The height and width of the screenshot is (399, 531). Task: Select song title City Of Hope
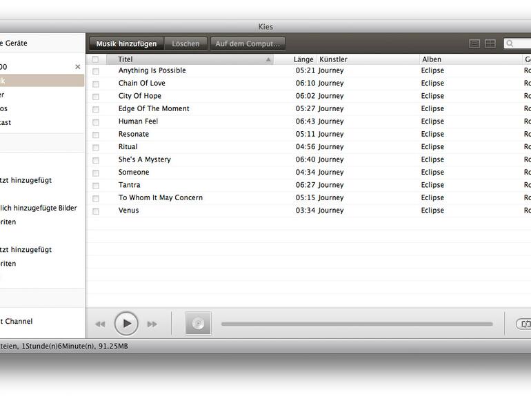(x=140, y=96)
